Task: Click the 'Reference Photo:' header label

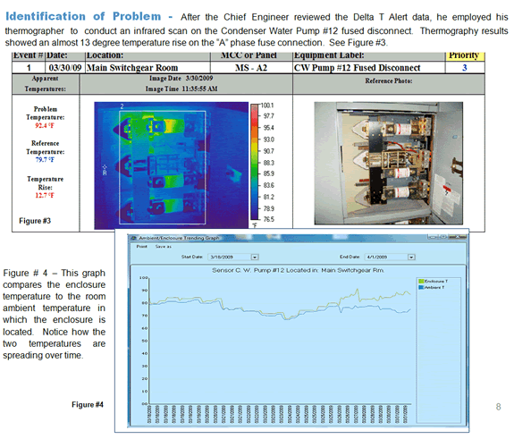Action: pyautogui.click(x=389, y=80)
